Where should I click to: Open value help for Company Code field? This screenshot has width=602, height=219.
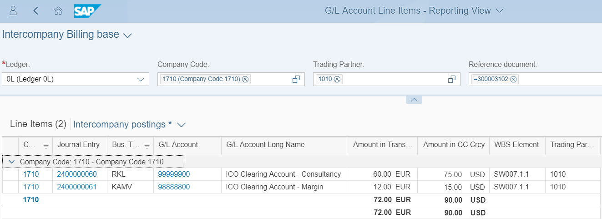(x=296, y=79)
